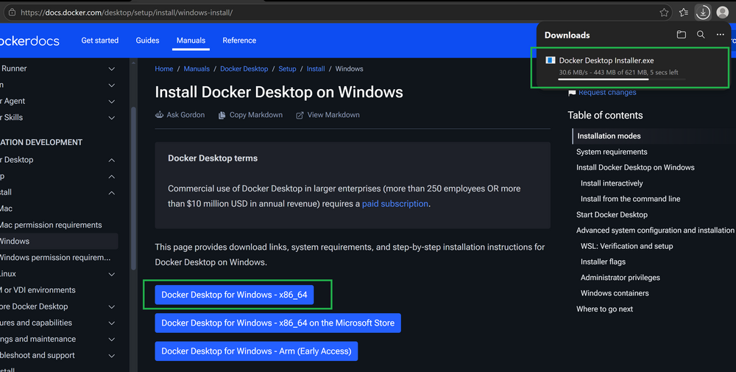Expand the Troubleshoot and support chevron
Viewport: 736px width, 372px height.
click(x=112, y=356)
